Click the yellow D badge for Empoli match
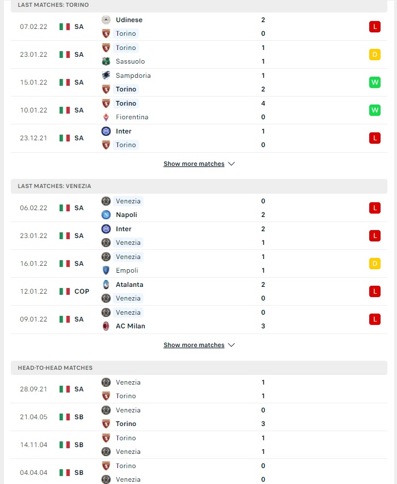The width and height of the screenshot is (397, 484). [x=375, y=264]
